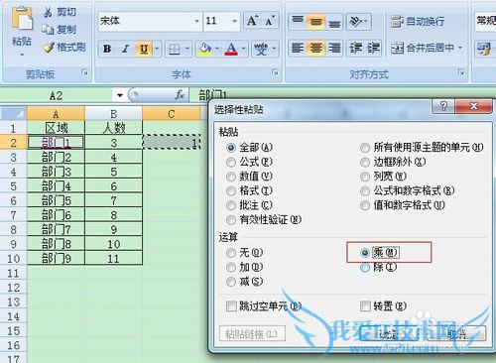Image resolution: width=496 pixels, height=363 pixels.
Task: Click Merge and Center (合并后居中)
Action: point(423,48)
